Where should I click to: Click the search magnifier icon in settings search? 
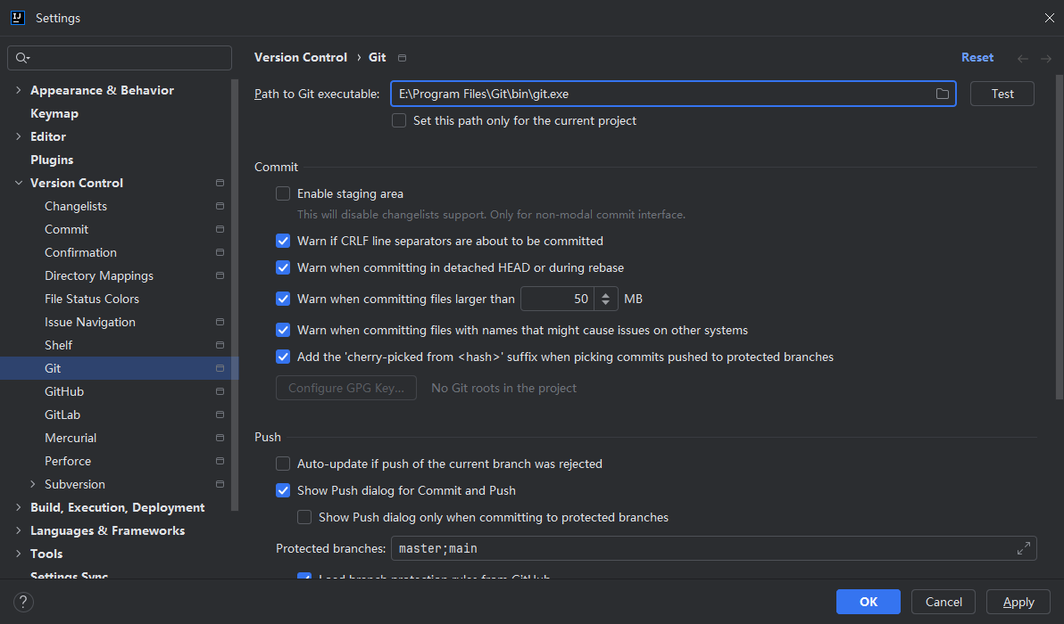click(22, 58)
